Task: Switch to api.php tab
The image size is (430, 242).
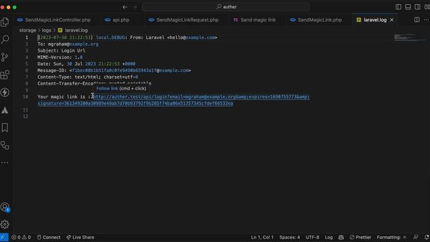Action: tap(117, 19)
